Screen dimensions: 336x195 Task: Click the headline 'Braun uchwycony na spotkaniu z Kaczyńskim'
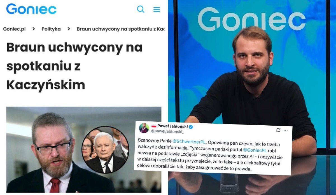(x=74, y=66)
